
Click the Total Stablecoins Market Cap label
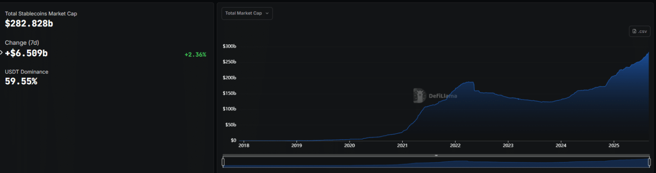click(41, 14)
